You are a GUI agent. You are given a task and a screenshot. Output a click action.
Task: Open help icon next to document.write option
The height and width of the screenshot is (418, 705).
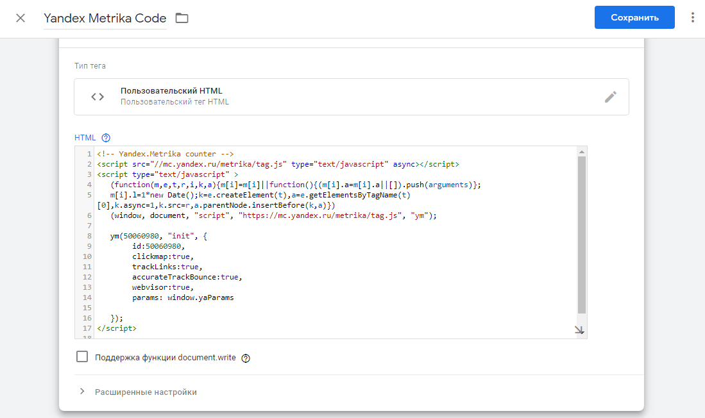pos(245,358)
